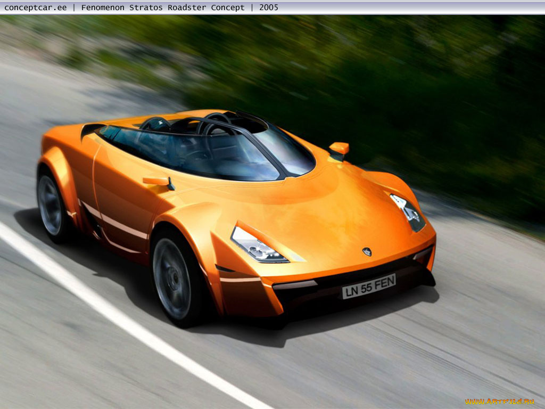Click the LN 55 FEN license plate

pyautogui.click(x=368, y=286)
